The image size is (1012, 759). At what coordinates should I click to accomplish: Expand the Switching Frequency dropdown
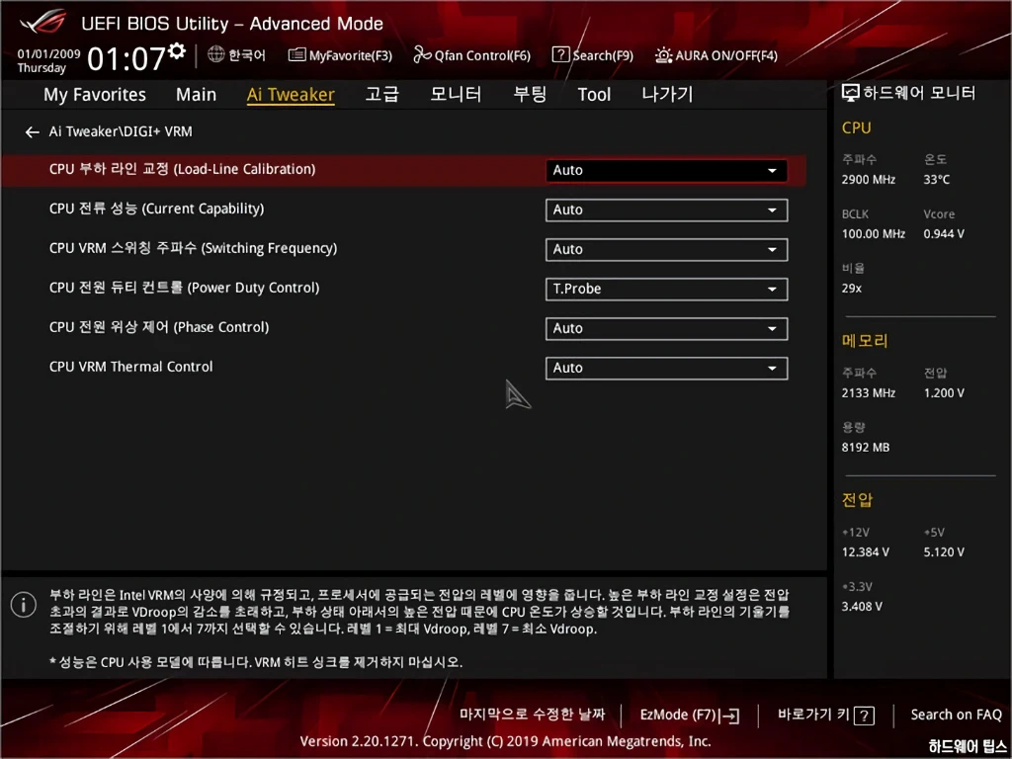(666, 250)
